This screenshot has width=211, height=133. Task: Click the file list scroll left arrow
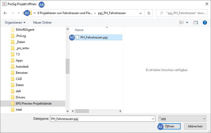coord(73,111)
